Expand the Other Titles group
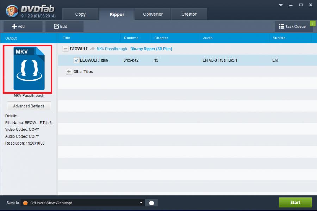This screenshot has width=317, height=211. coord(69,72)
